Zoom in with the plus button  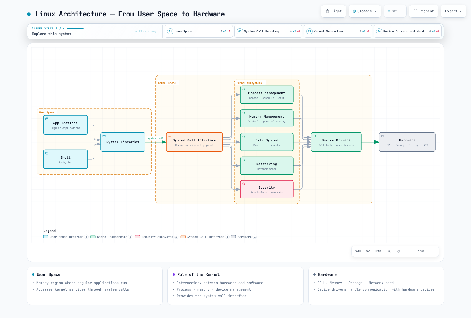pyautogui.click(x=433, y=251)
